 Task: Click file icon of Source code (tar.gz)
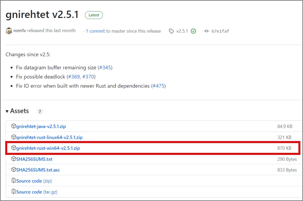click(13, 192)
